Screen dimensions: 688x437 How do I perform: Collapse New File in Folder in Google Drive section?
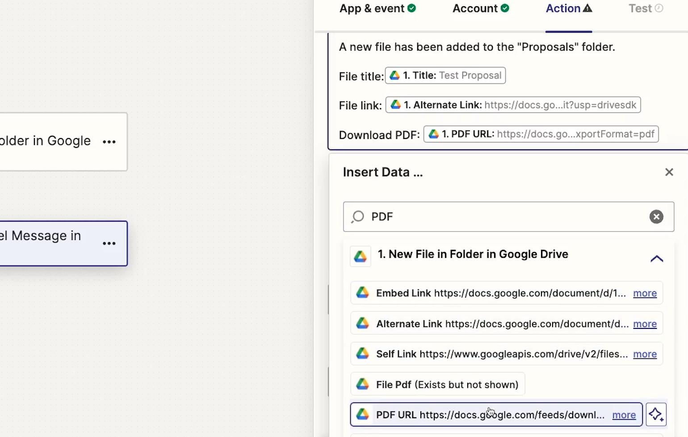pyautogui.click(x=657, y=258)
